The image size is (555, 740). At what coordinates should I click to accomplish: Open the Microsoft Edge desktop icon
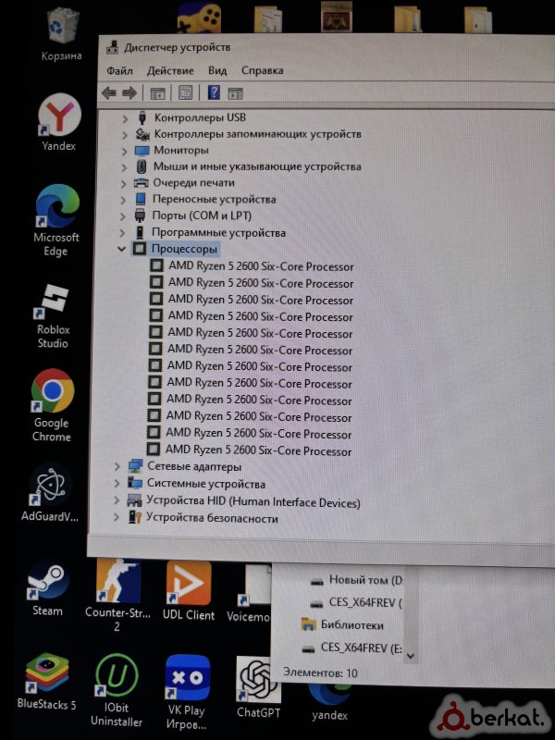[57, 208]
